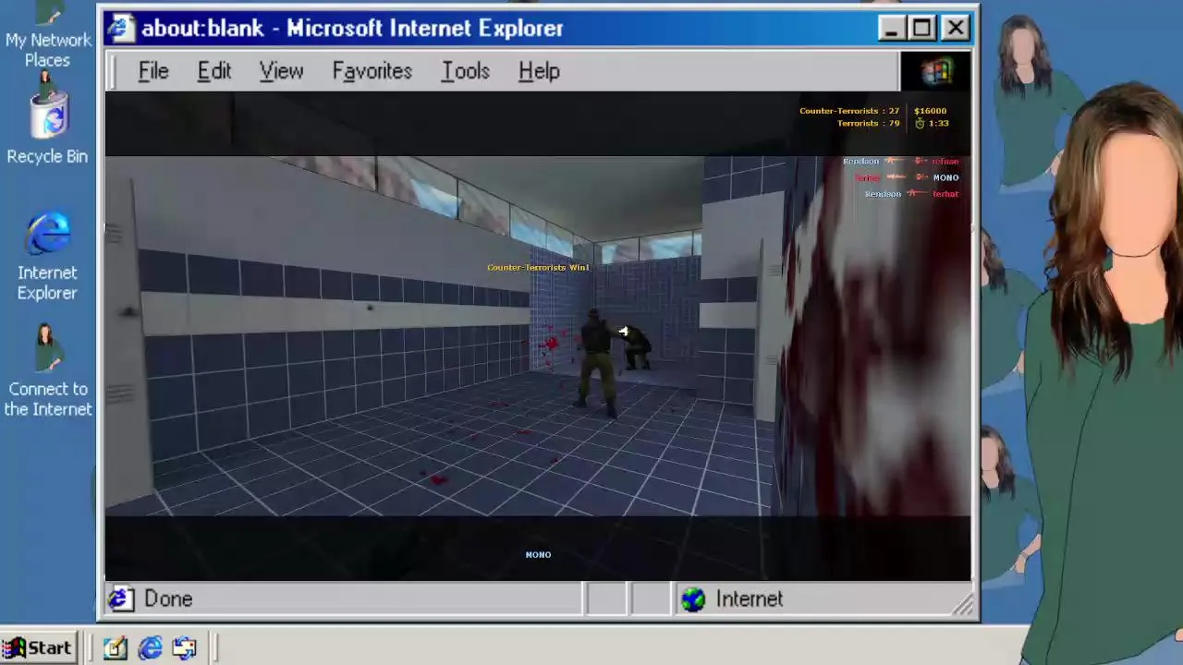Click the "1:33" round timer value
The width and height of the screenshot is (1183, 665).
coord(938,123)
